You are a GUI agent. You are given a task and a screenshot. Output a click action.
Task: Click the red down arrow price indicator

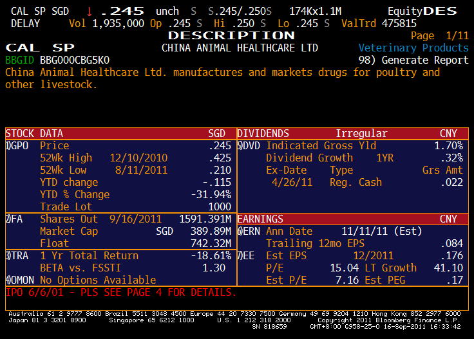coord(89,12)
